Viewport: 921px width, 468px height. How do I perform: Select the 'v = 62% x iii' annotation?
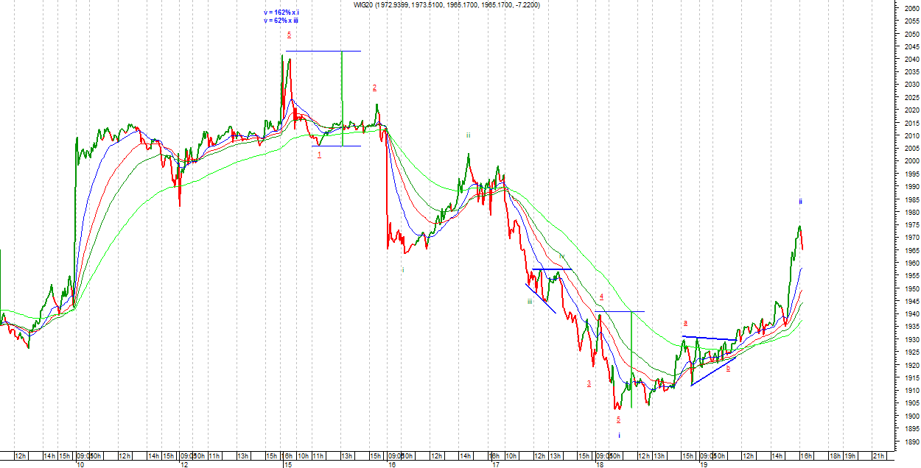pyautogui.click(x=281, y=21)
